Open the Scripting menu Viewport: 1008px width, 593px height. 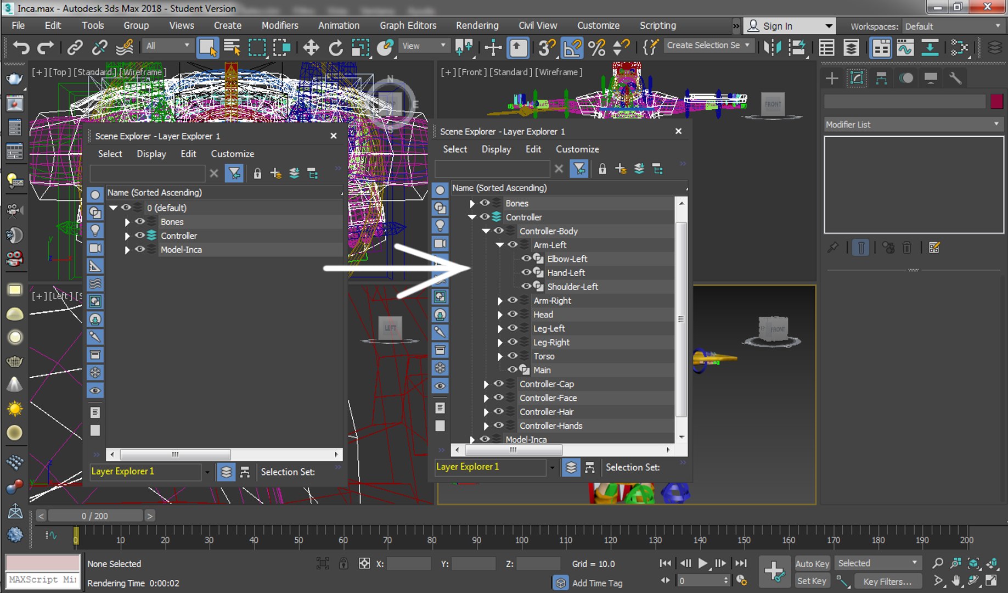point(657,25)
